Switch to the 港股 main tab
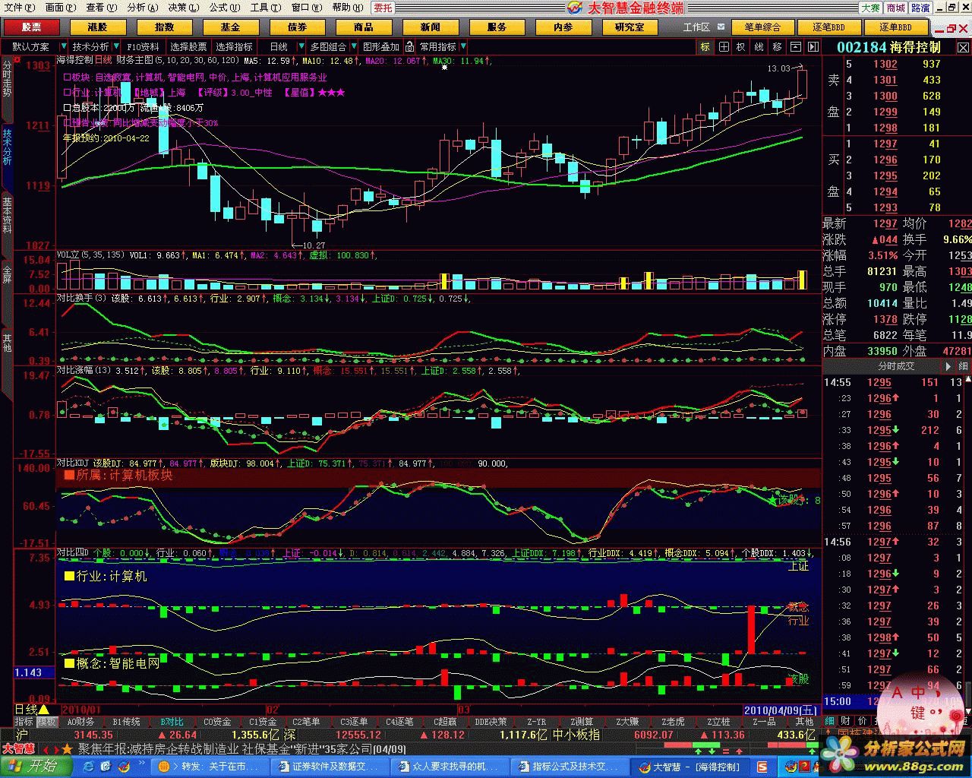The image size is (972, 778). point(98,27)
